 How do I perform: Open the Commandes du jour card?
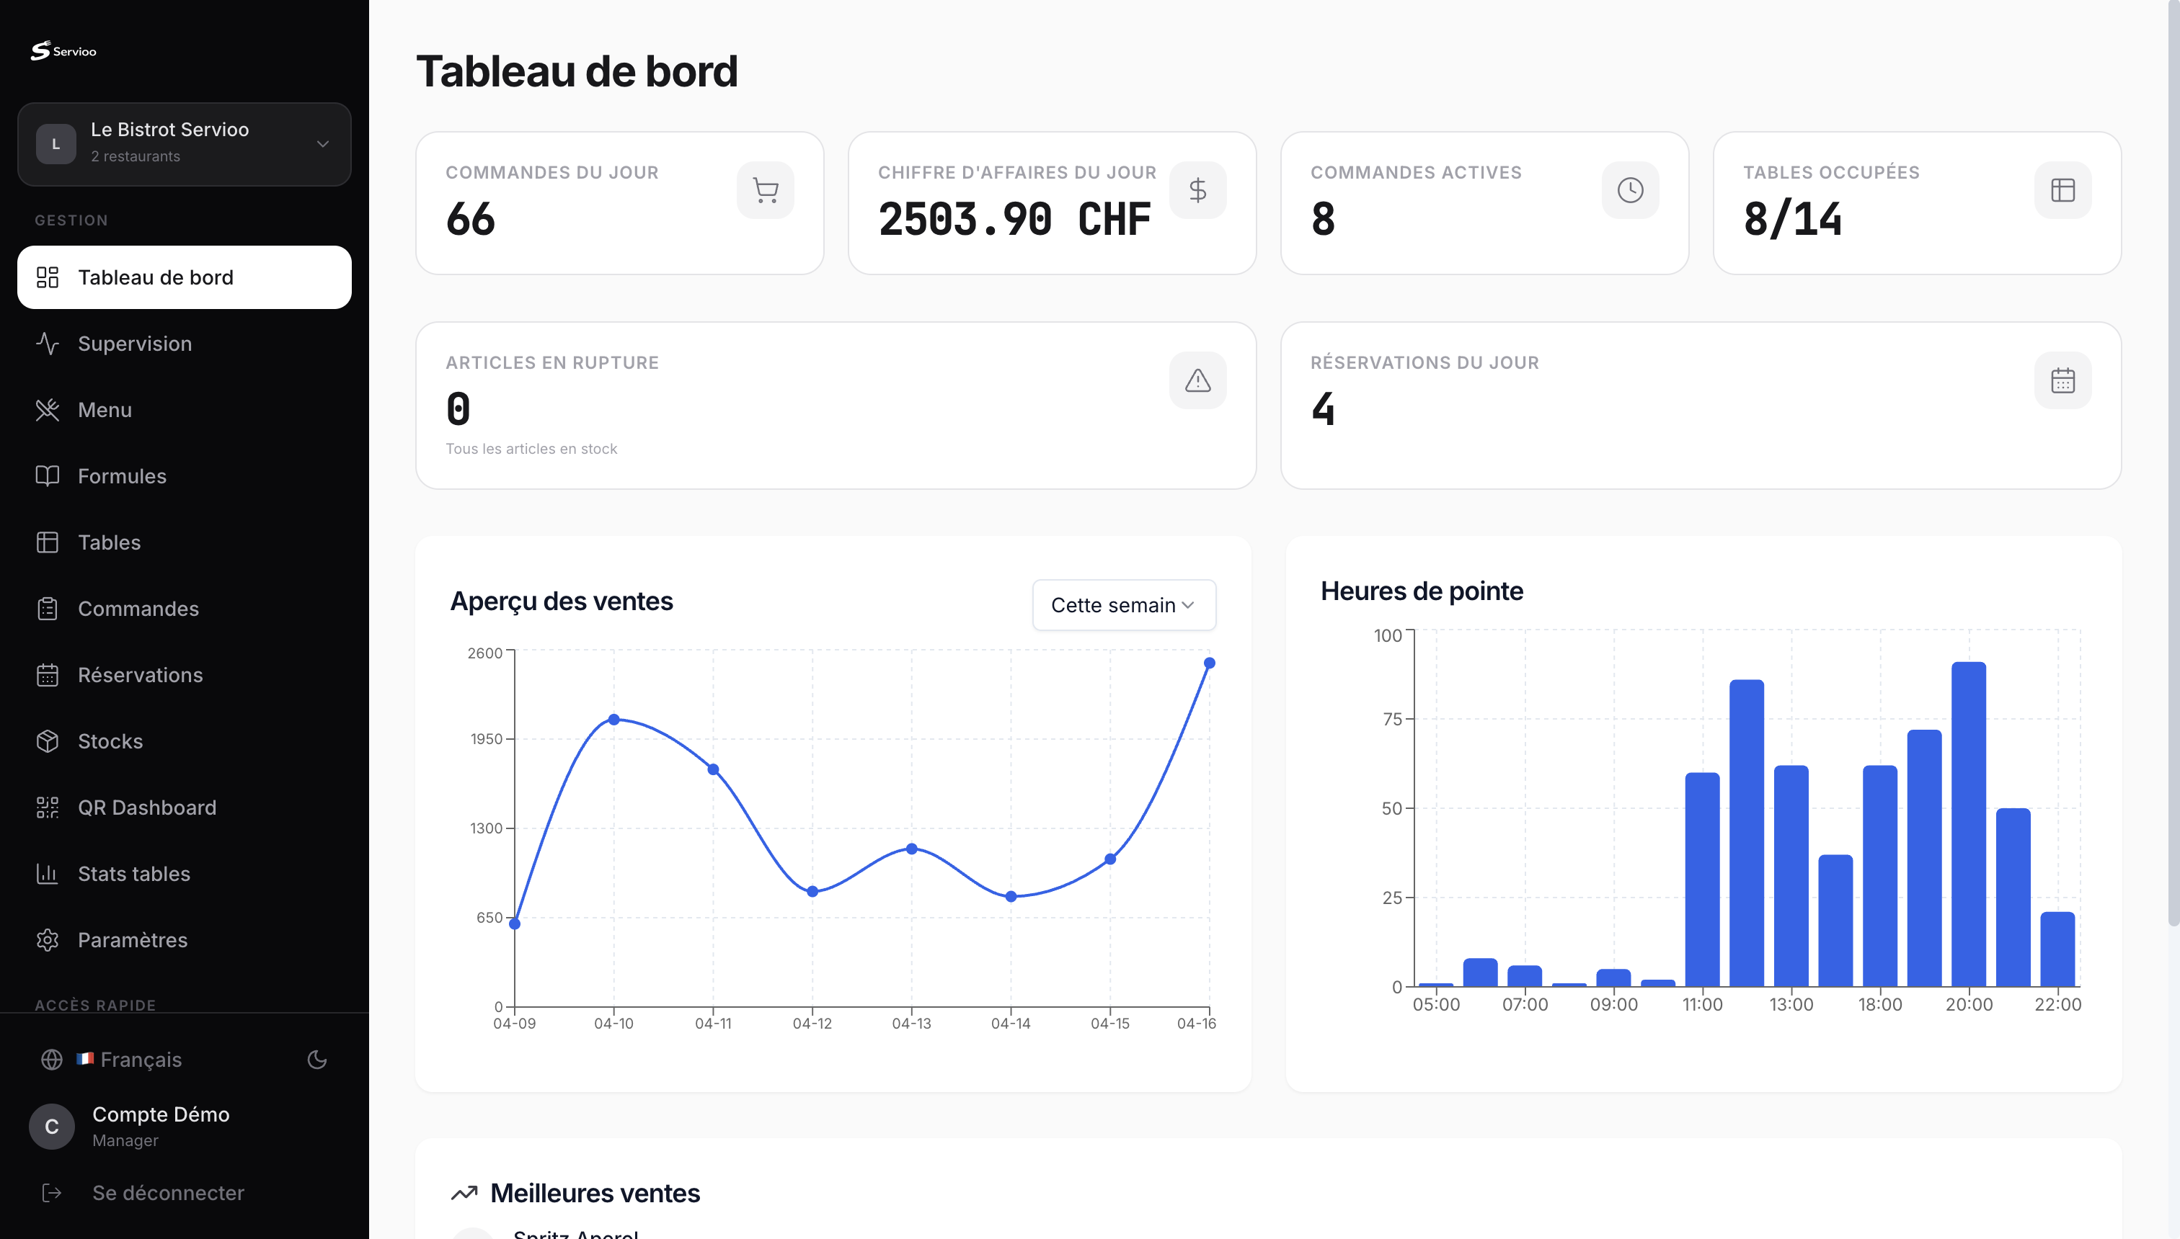pos(620,202)
